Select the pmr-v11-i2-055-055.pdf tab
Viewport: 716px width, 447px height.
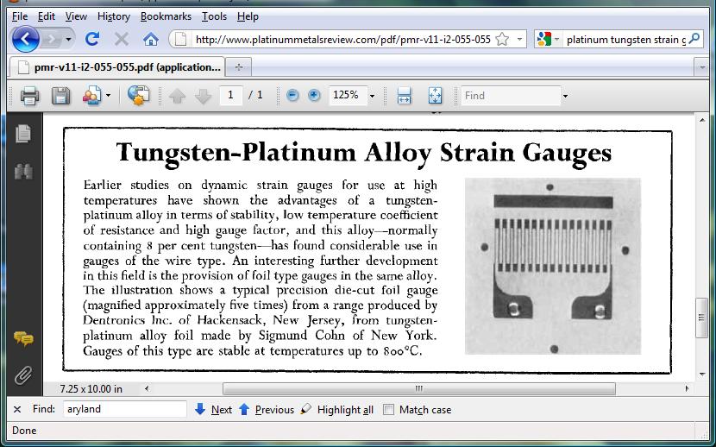[x=118, y=67]
